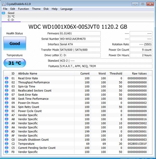Open the Edit menu

(13, 9)
